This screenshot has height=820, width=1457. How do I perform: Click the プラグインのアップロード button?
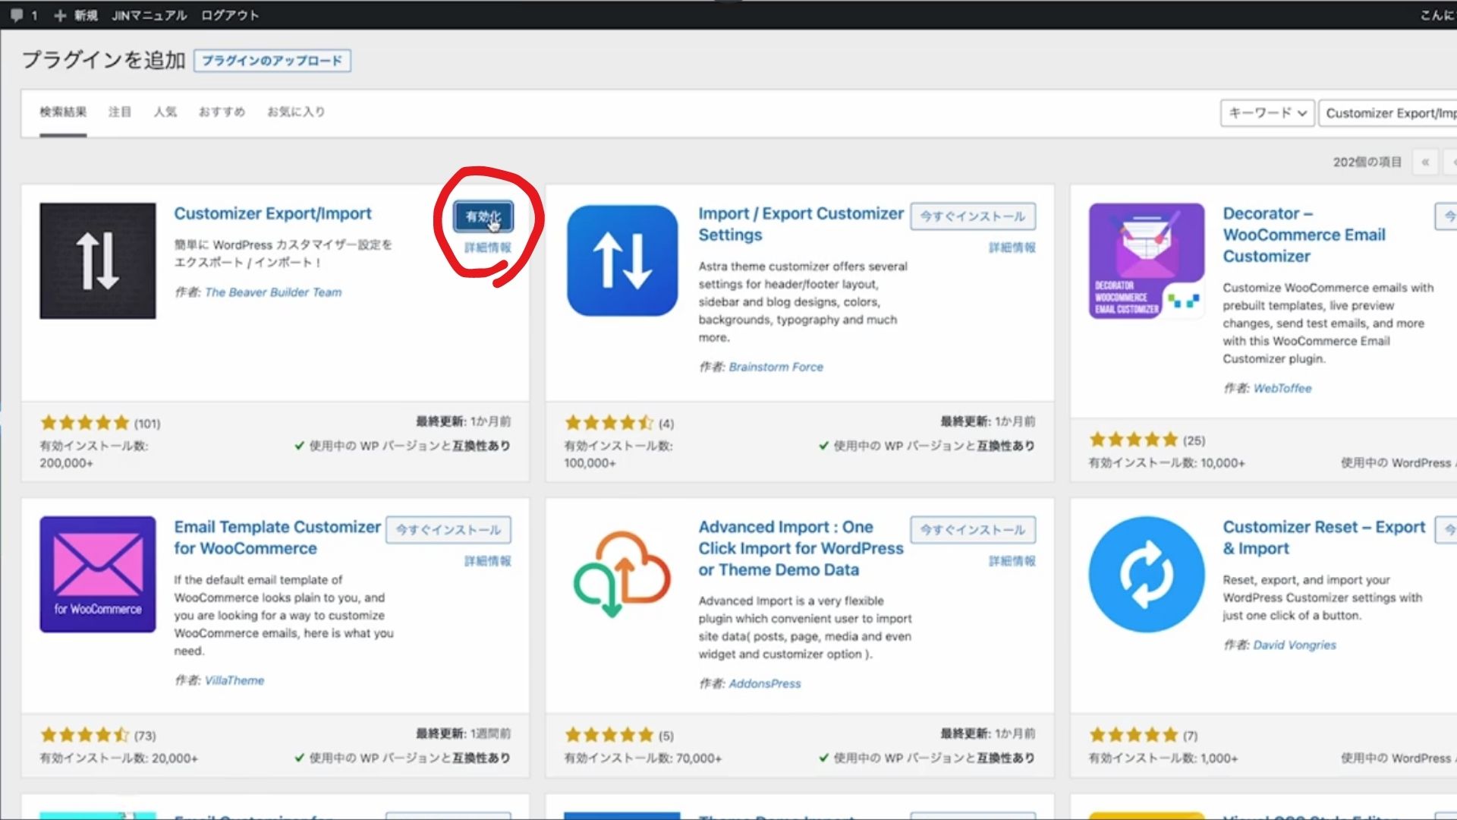(272, 61)
